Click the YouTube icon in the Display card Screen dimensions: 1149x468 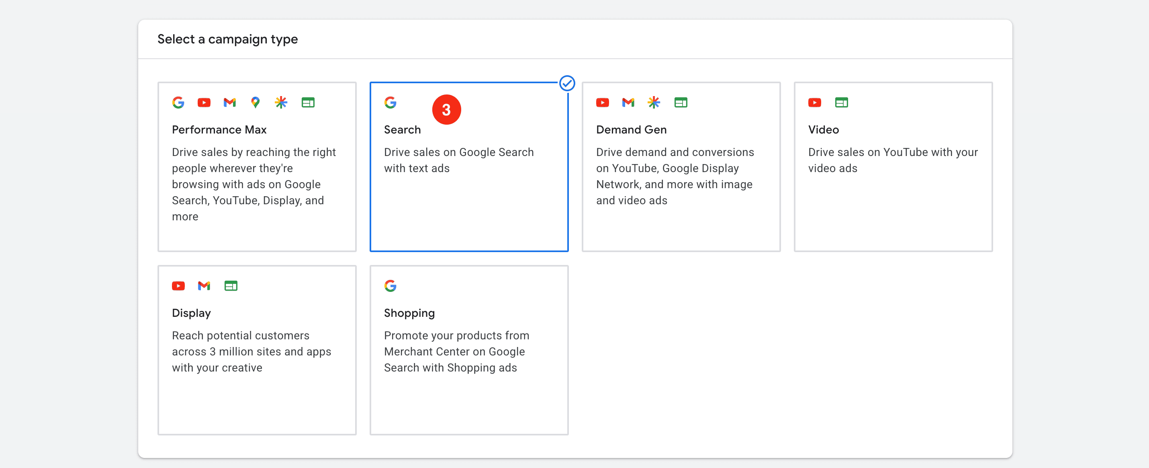pos(178,286)
